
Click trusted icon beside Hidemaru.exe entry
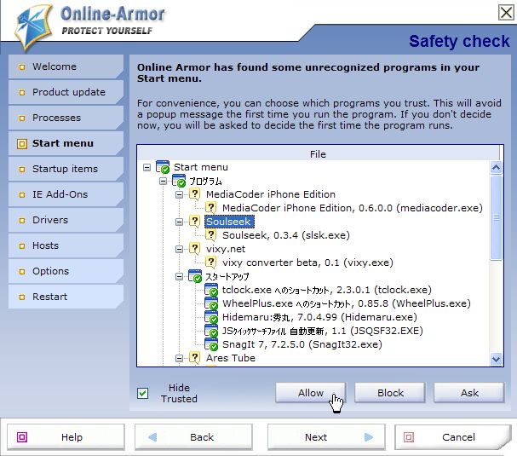[x=211, y=317]
